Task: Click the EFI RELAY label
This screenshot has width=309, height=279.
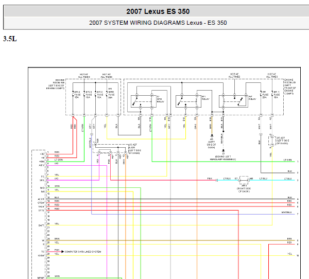Action: 205,98
